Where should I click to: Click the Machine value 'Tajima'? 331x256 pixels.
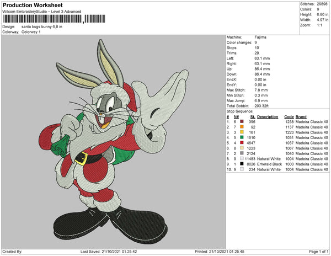[260, 37]
